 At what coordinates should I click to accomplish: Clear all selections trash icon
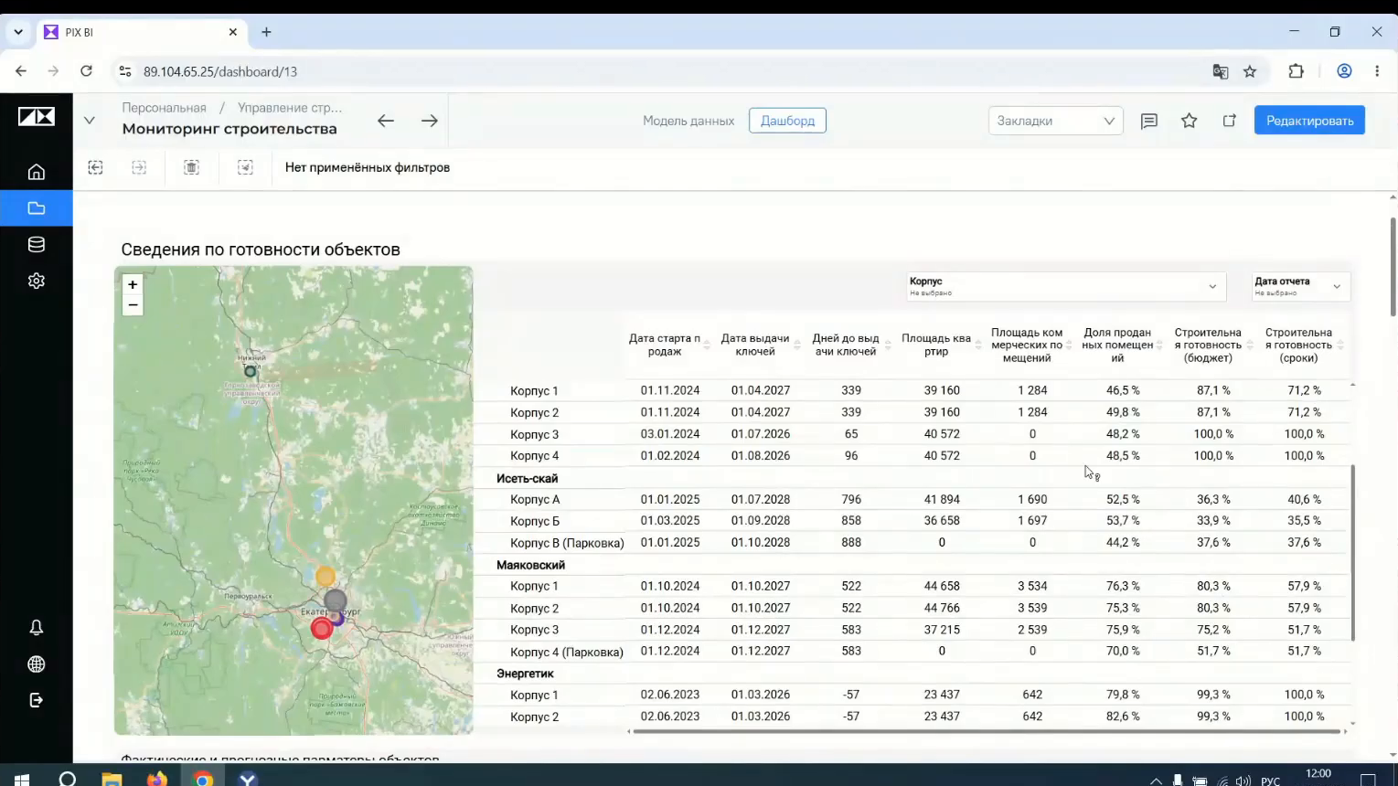(x=191, y=167)
